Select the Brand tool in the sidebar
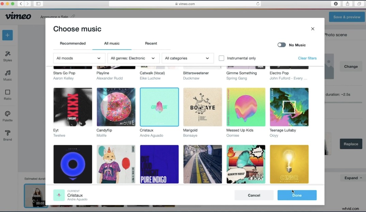The height and width of the screenshot is (212, 366). point(7,135)
